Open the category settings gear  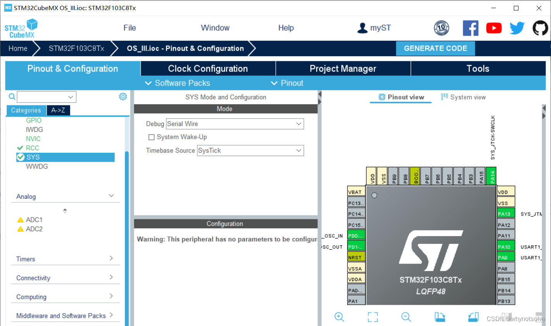click(x=123, y=97)
